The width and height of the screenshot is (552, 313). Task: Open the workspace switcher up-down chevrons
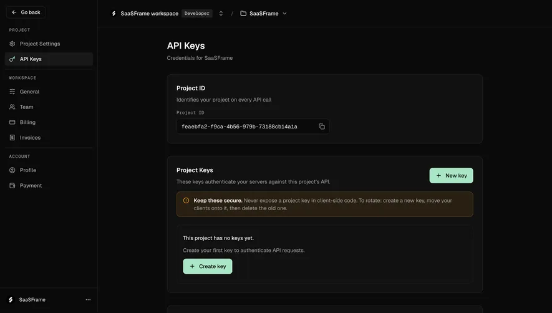tap(221, 13)
